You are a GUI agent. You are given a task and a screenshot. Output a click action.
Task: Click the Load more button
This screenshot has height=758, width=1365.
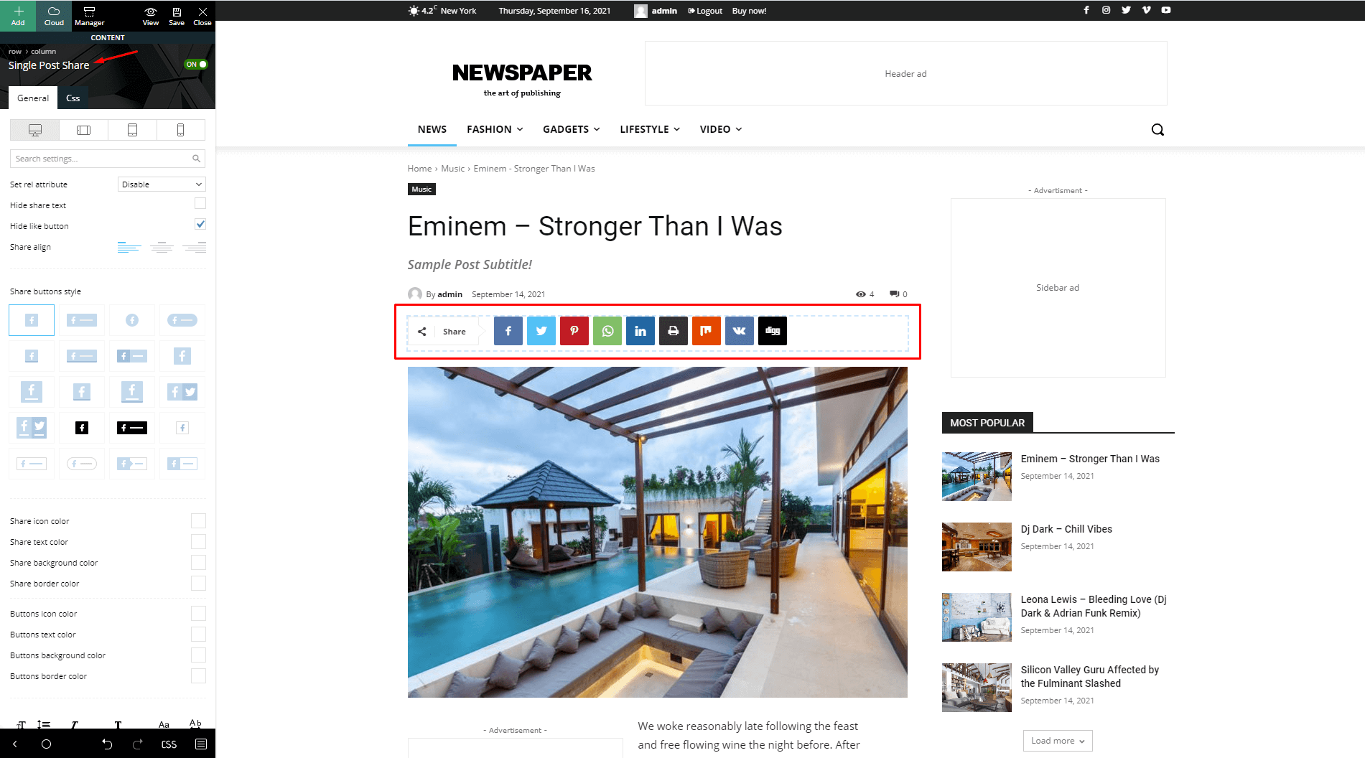click(x=1058, y=741)
